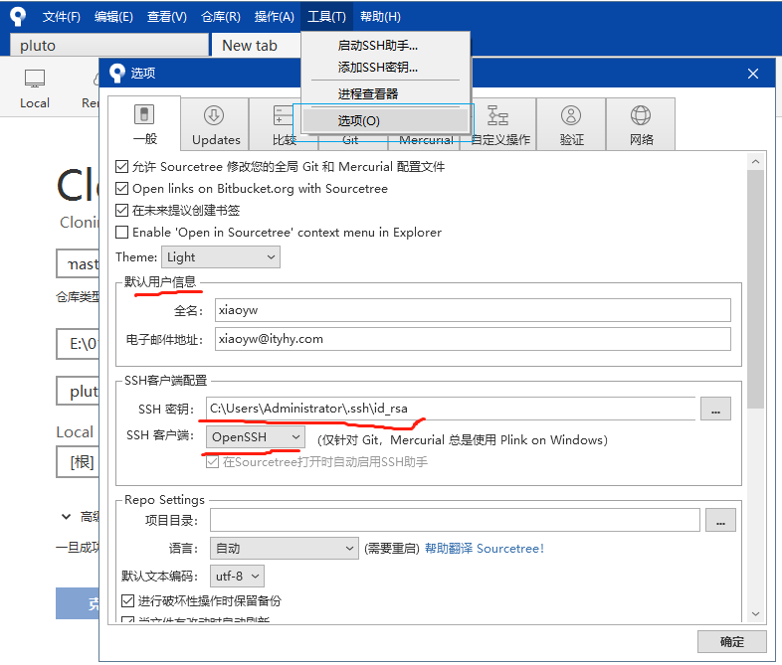The width and height of the screenshot is (782, 665).
Task: Open the 帮助(H) menu
Action: 380,17
